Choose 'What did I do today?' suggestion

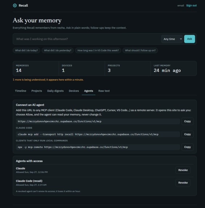point(26,50)
